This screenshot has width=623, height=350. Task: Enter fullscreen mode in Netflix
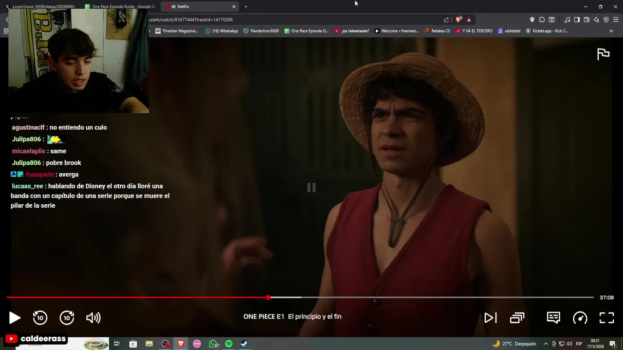[x=606, y=318]
